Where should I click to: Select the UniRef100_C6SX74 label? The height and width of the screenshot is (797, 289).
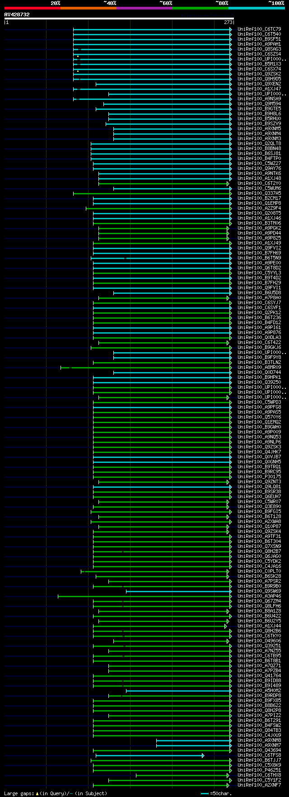pos(259,69)
